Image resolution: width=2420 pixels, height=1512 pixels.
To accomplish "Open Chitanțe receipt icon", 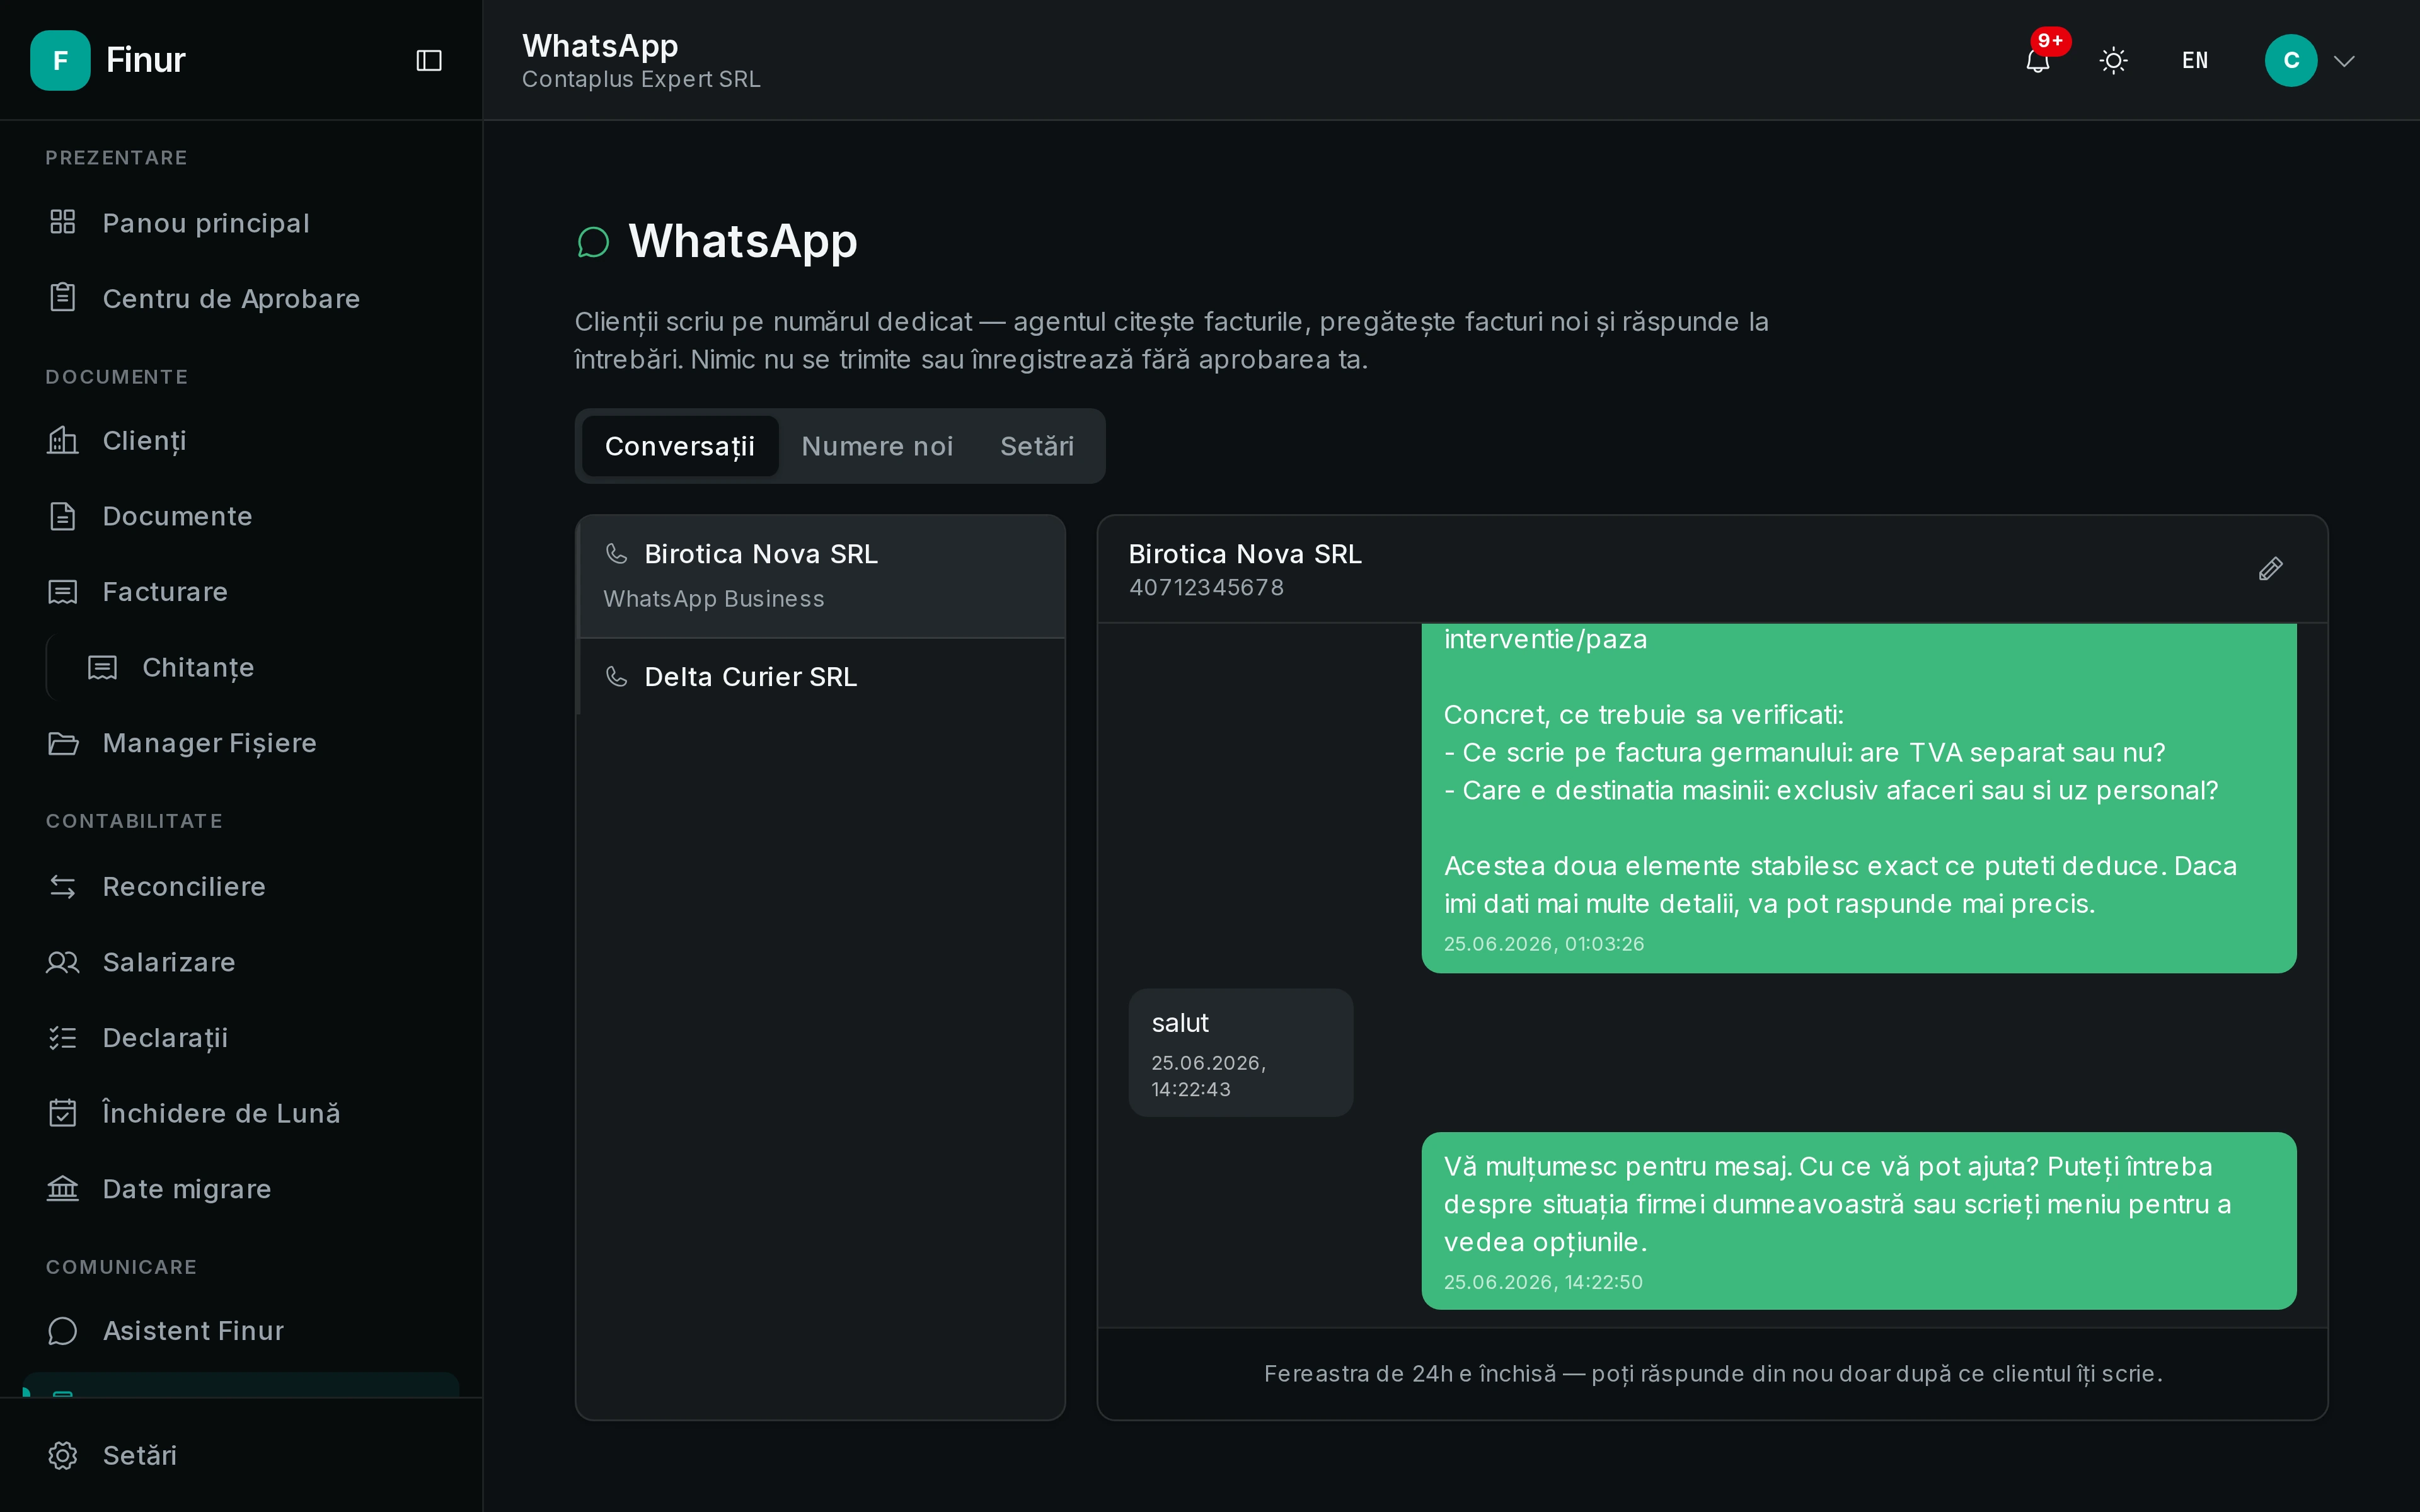I will [103, 667].
